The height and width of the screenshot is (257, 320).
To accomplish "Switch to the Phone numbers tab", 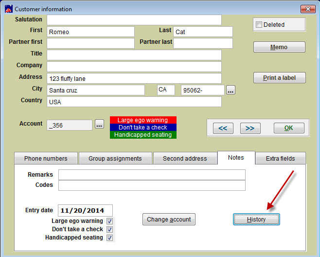I will click(46, 158).
